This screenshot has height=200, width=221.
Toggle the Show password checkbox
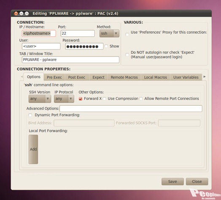[106, 46]
